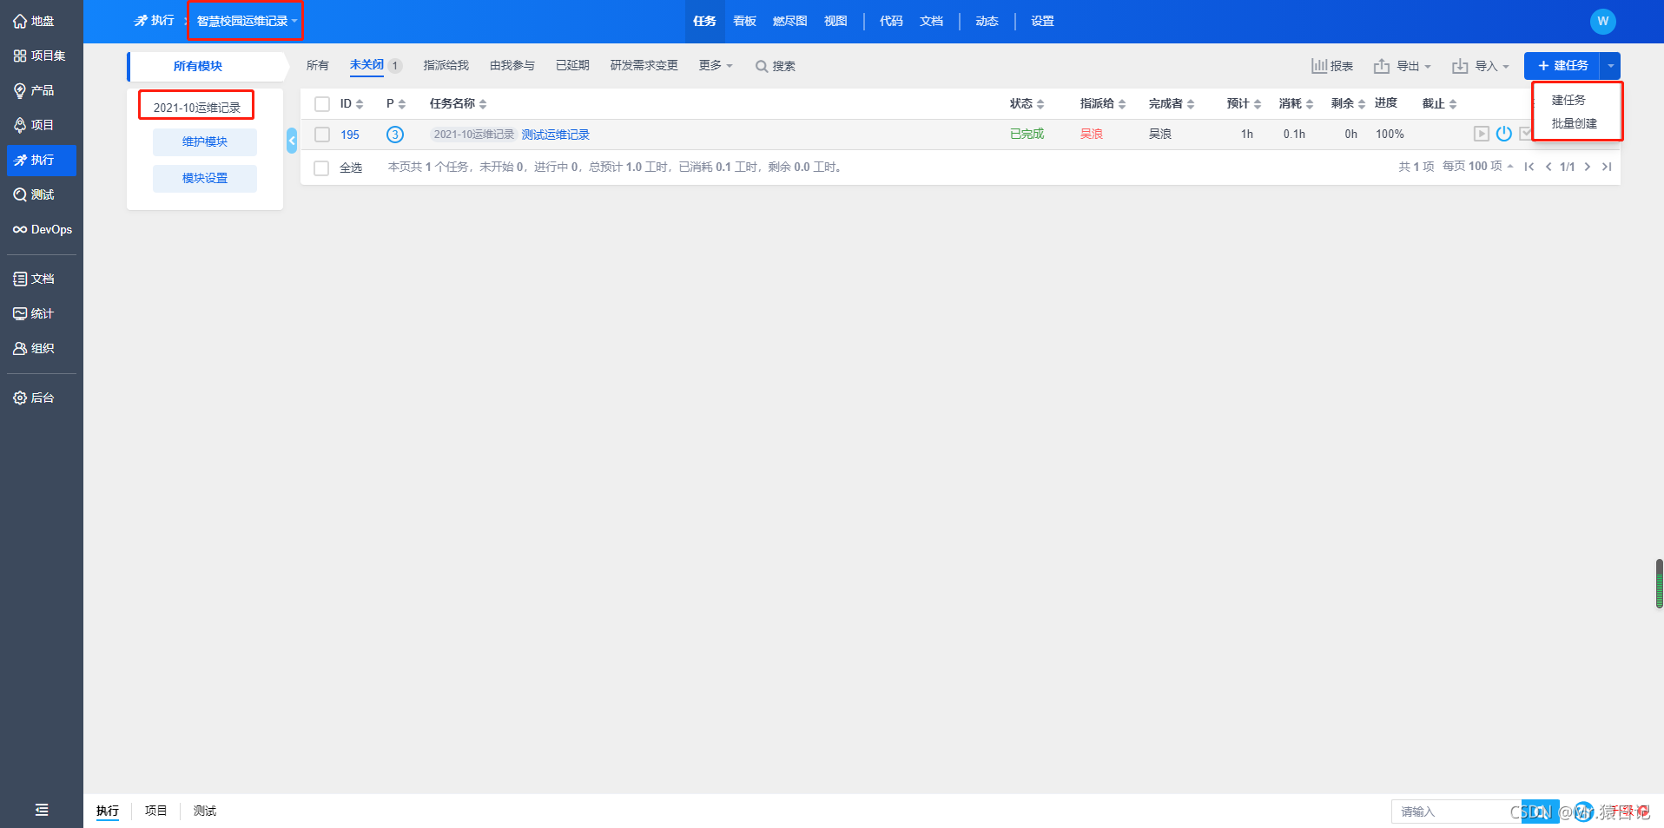Switch to 看板 tab
The height and width of the screenshot is (828, 1664).
tap(744, 21)
